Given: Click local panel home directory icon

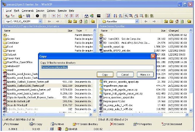Looking at the screenshot, I should 80,21.
